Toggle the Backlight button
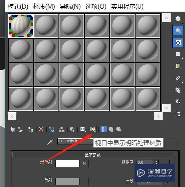 (x=178, y=31)
